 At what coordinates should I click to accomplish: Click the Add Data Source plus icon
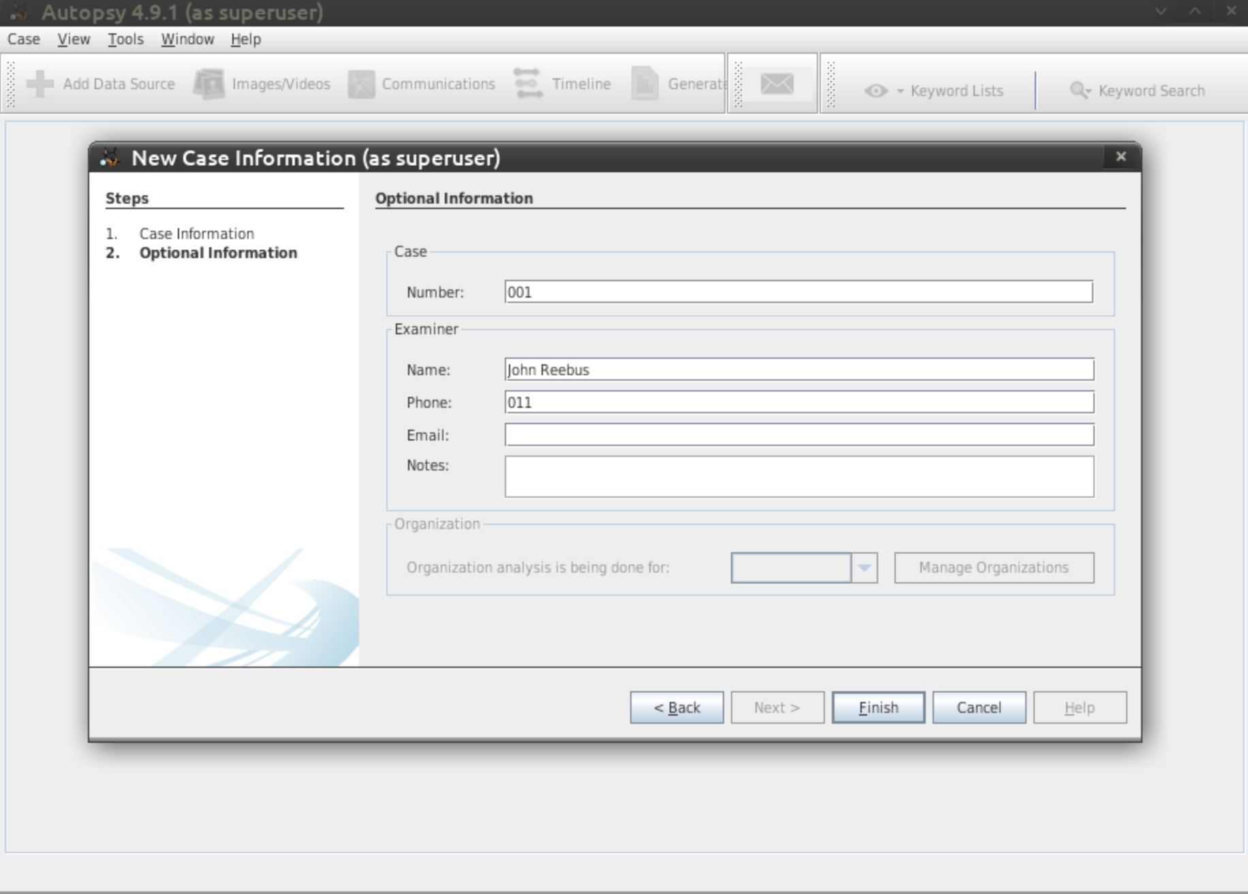coord(40,84)
